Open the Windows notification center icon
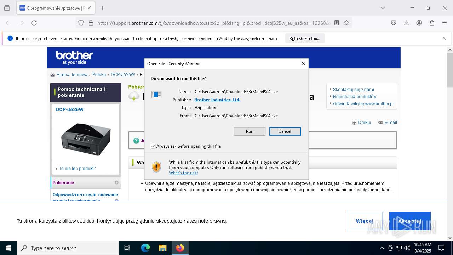The width and height of the screenshot is (453, 255). [441, 248]
